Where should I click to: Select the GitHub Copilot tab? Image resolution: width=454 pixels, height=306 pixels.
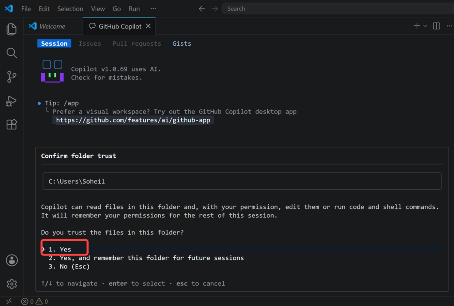pyautogui.click(x=119, y=26)
